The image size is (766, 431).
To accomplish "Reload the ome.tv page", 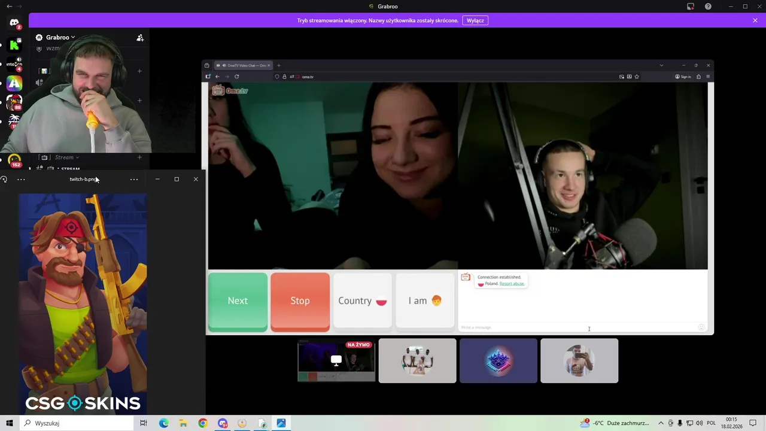I will pyautogui.click(x=236, y=77).
